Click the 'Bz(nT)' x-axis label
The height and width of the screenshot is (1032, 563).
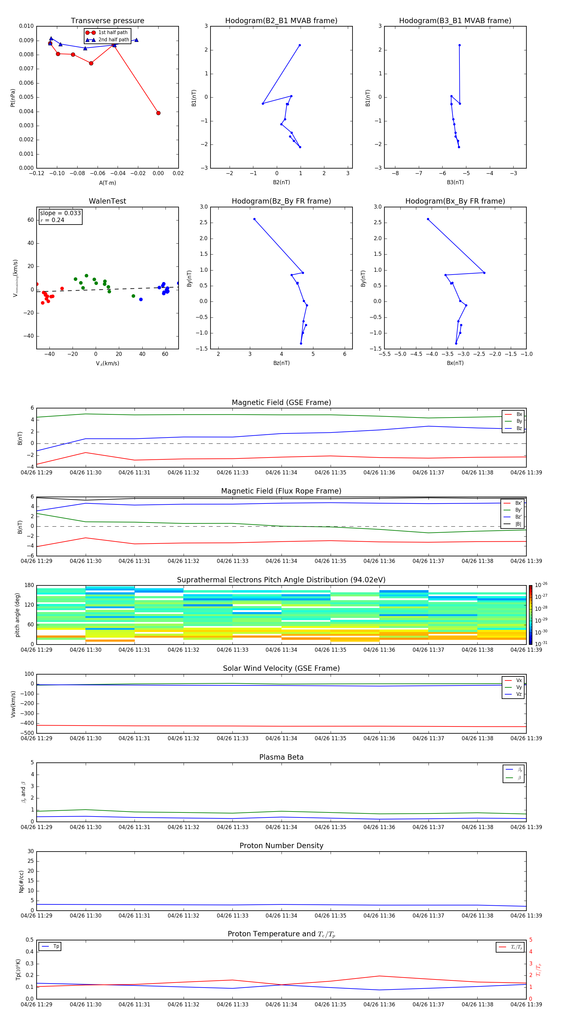[281, 363]
